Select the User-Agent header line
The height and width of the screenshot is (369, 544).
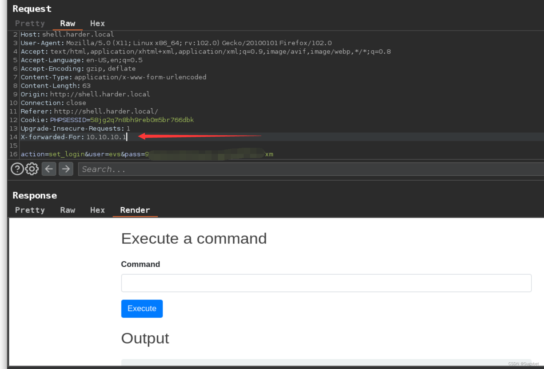point(176,43)
